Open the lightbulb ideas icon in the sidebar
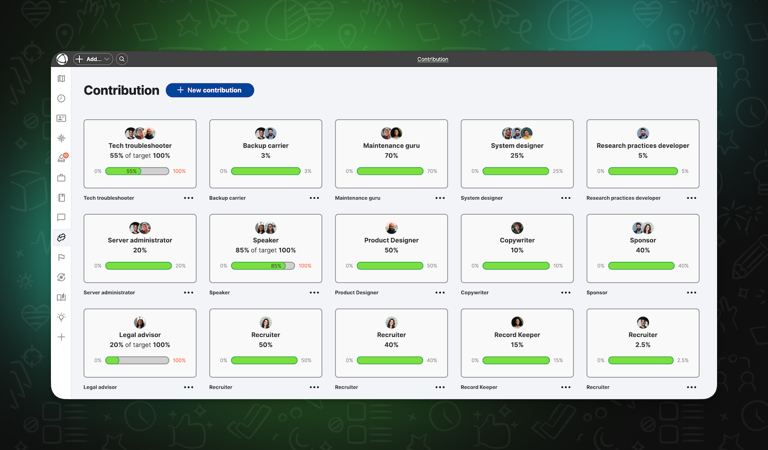This screenshot has height=450, width=768. 61,317
